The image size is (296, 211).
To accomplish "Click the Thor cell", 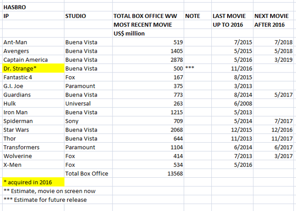I will 33,139.
